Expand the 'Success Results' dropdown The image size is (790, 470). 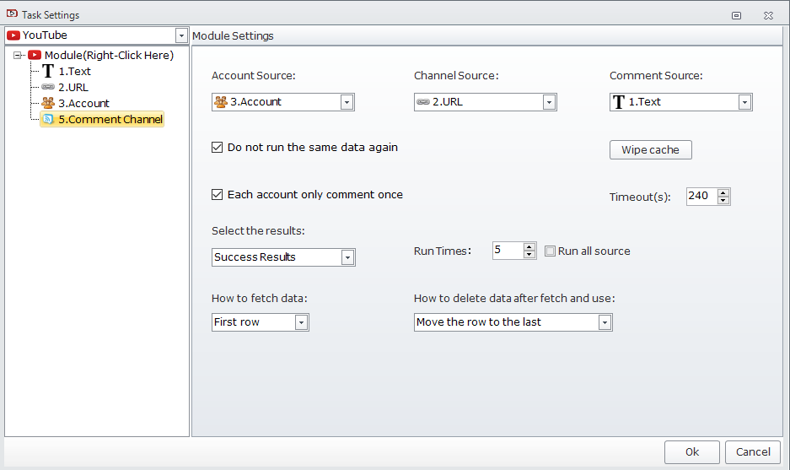pos(347,257)
